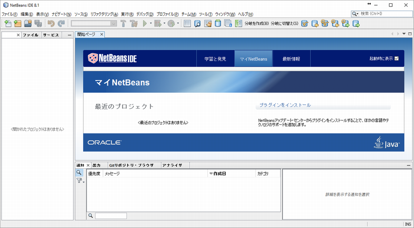Click the 分岐を作成(B) button
This screenshot has width=414, height=228.
coord(256,24)
